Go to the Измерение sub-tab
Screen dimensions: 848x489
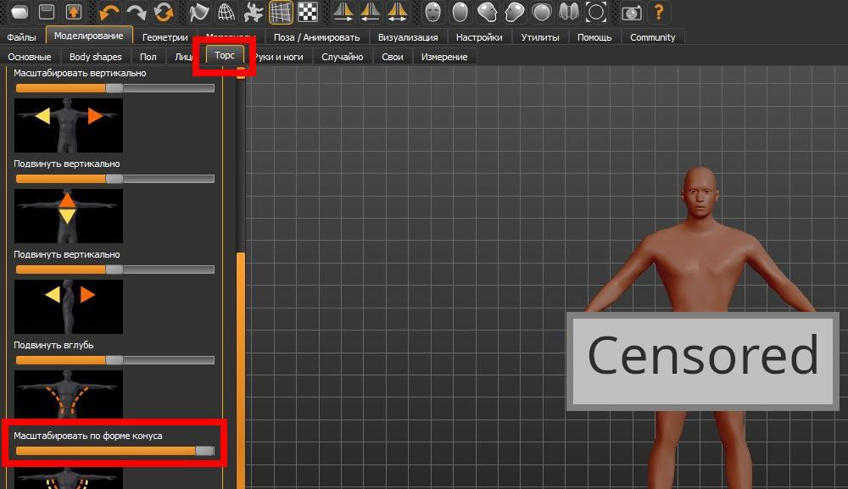(x=444, y=57)
